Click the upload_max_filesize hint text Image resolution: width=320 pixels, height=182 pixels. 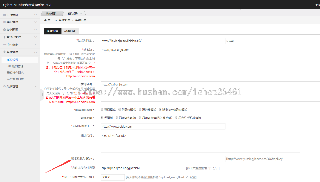tap(161, 177)
